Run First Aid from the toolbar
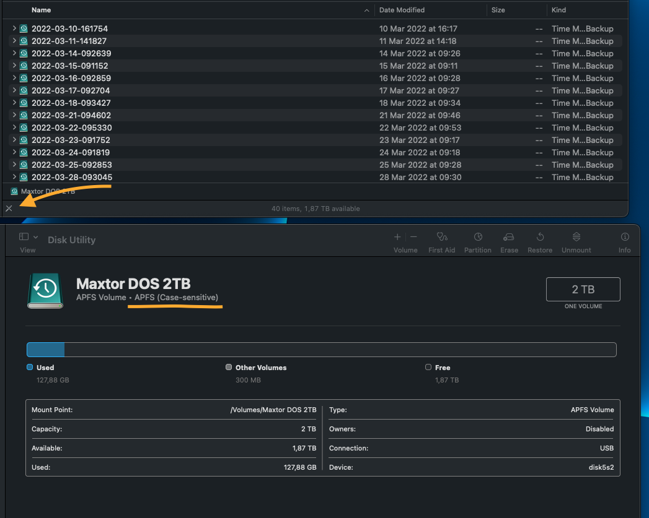The width and height of the screenshot is (649, 518). [441, 236]
